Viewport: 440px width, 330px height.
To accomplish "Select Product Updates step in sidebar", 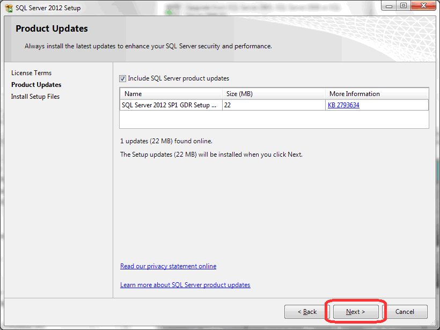I will (36, 85).
